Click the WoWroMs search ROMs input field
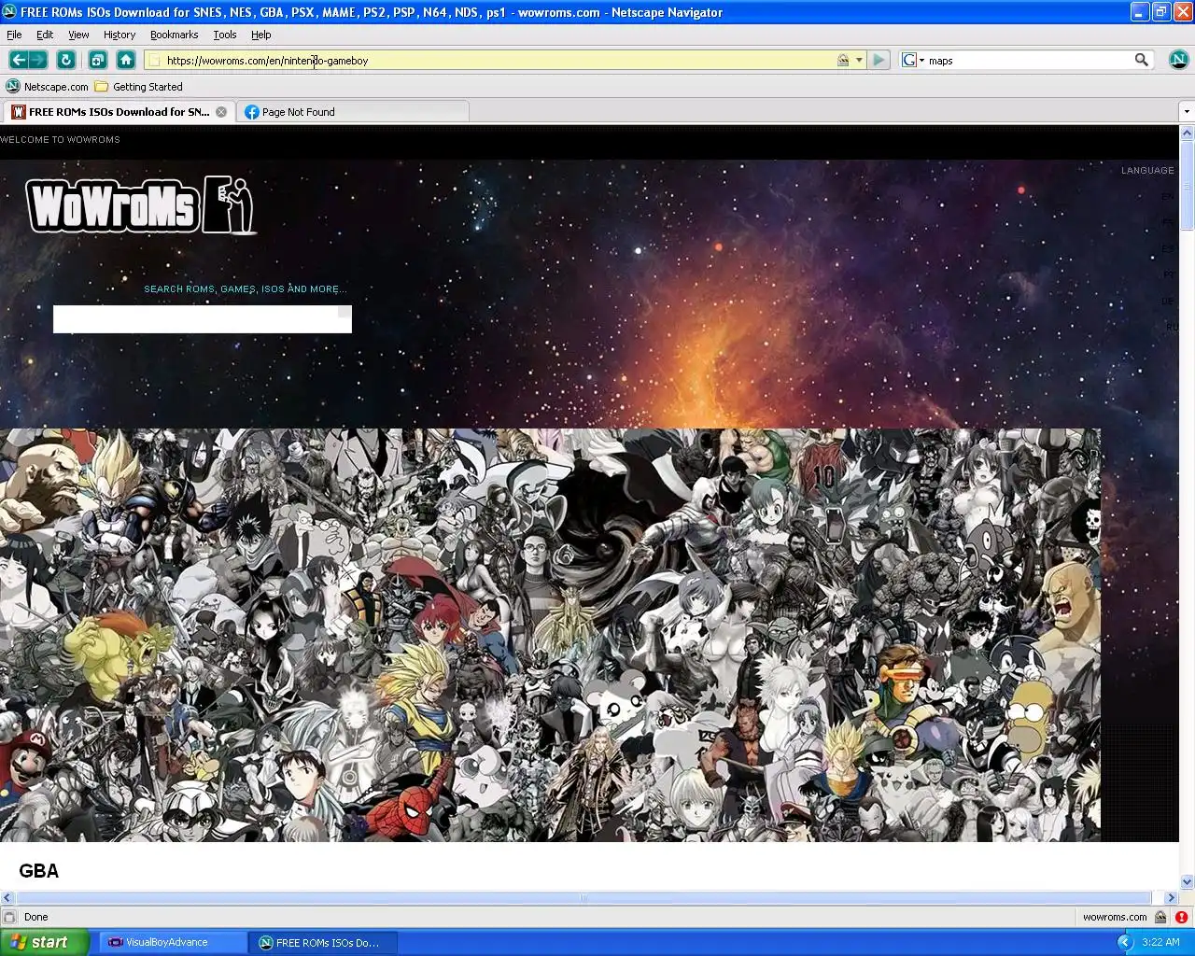 coord(203,319)
